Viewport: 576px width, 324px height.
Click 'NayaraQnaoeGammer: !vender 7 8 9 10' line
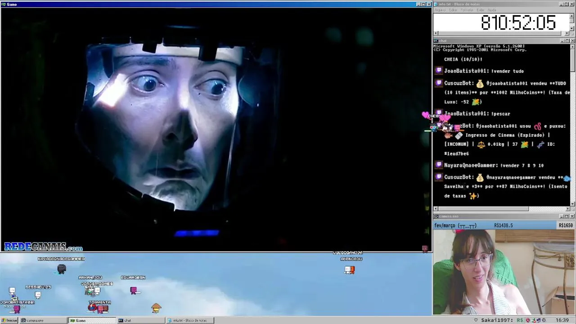(494, 166)
